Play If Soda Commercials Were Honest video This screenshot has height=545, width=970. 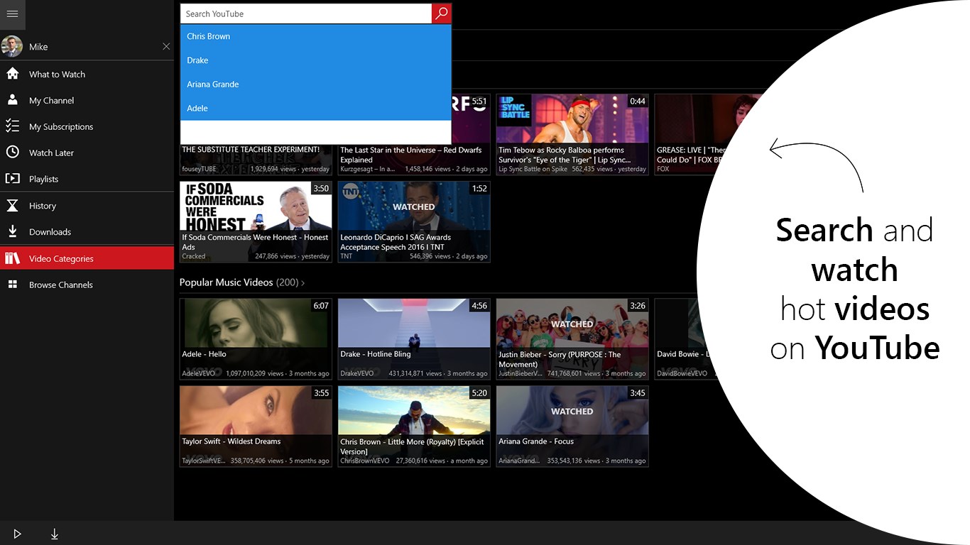click(256, 221)
